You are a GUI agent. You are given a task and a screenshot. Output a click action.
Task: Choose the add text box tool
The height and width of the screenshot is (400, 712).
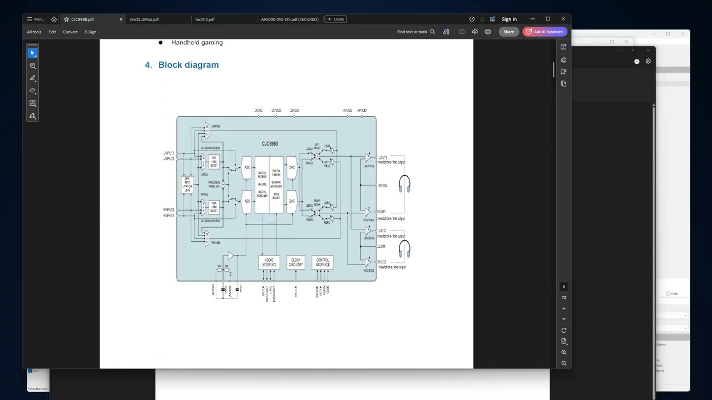click(32, 103)
